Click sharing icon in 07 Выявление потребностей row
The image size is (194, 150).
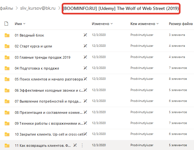(85, 101)
